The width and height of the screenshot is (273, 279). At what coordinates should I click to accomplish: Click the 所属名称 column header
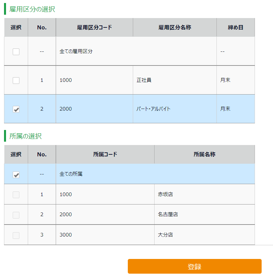click(x=204, y=154)
